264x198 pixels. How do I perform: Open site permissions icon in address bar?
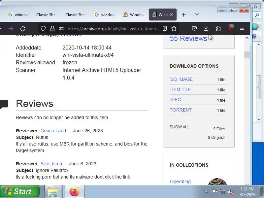tap(62, 28)
